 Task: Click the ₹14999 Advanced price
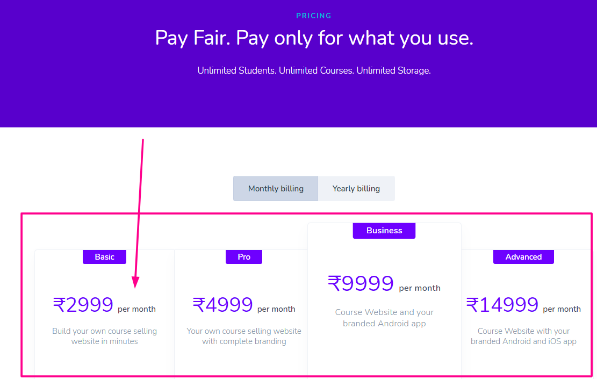[x=502, y=305]
